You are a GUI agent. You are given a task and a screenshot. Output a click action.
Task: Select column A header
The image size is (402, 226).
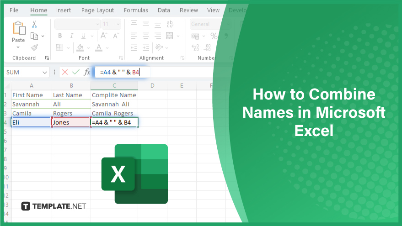[x=32, y=86]
